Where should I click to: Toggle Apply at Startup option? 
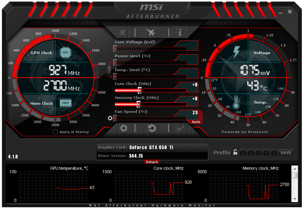[x=55, y=132]
